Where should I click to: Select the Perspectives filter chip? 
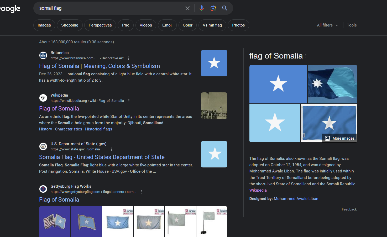click(x=100, y=25)
